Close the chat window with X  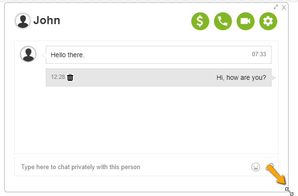click(x=284, y=8)
